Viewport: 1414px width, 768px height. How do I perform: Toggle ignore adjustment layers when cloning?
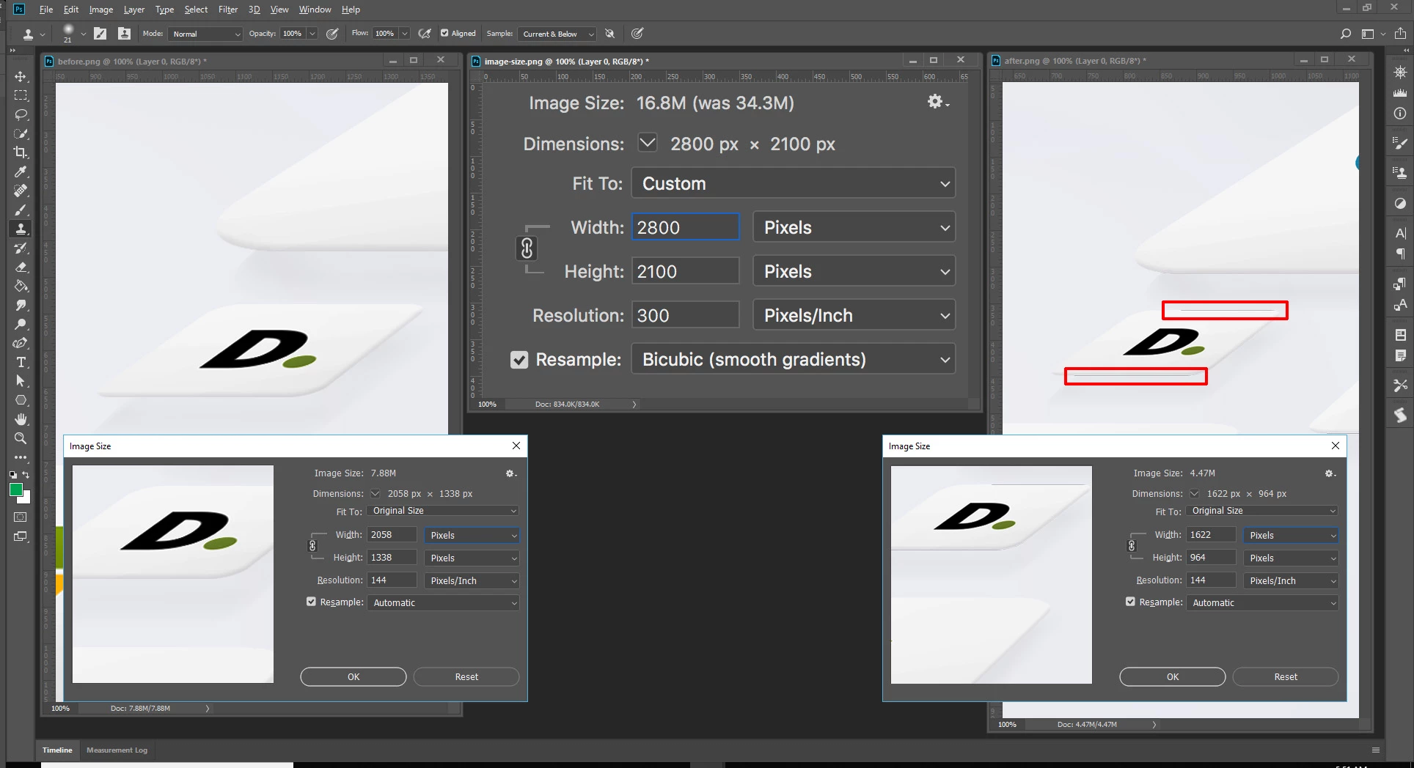coord(609,34)
